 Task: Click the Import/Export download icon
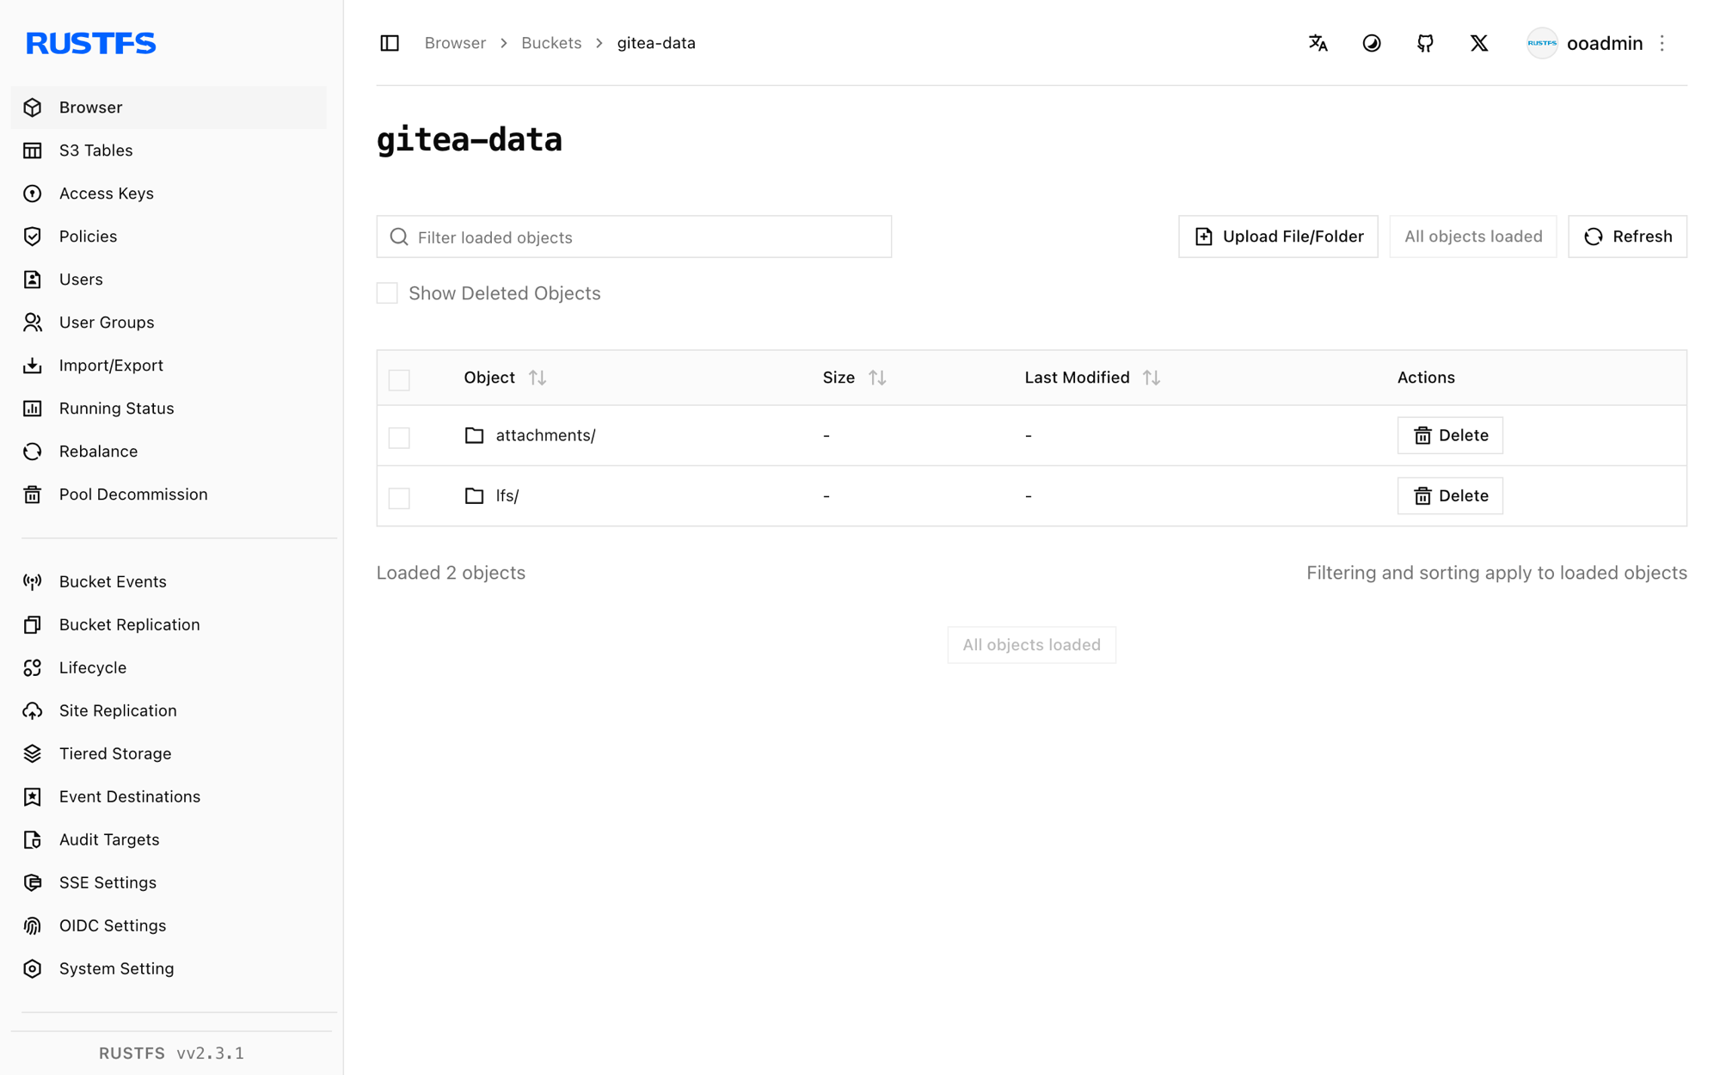pyautogui.click(x=33, y=365)
